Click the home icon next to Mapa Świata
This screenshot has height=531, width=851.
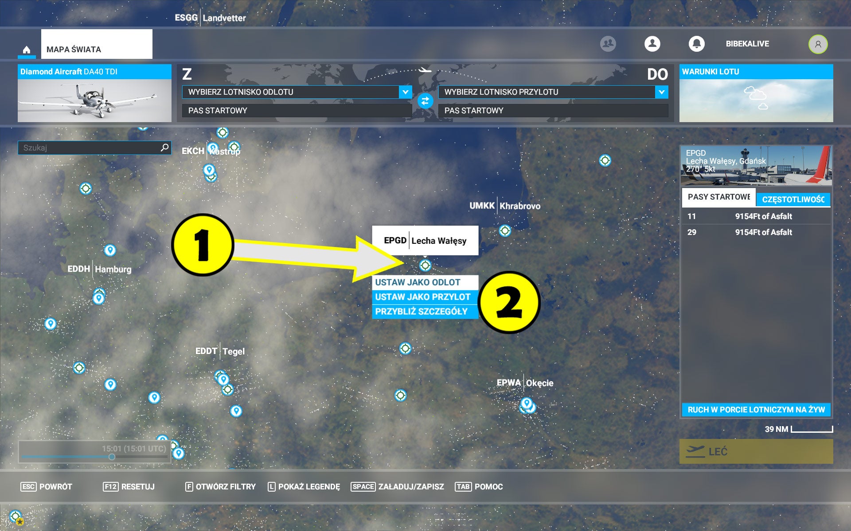click(27, 49)
